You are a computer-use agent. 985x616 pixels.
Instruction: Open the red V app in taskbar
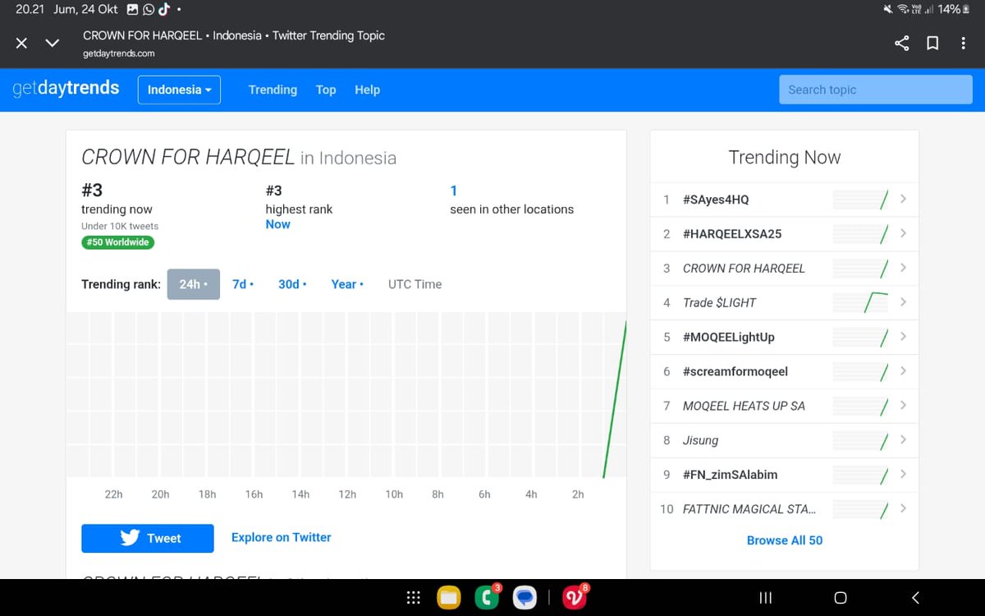coord(575,597)
